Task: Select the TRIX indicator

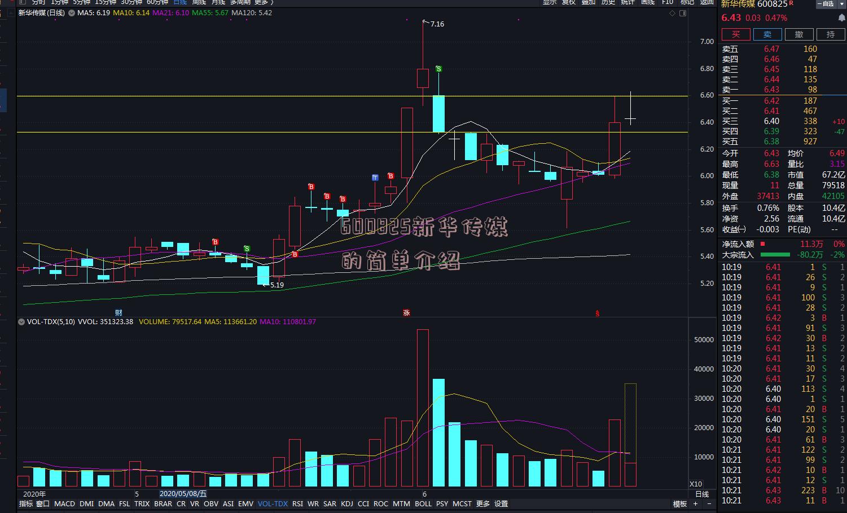Action: click(142, 504)
